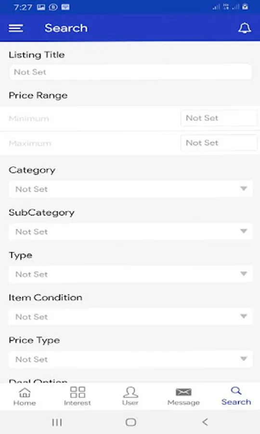This screenshot has width=260, height=434.
Task: Focus the Listing Title field
Action: (x=130, y=72)
